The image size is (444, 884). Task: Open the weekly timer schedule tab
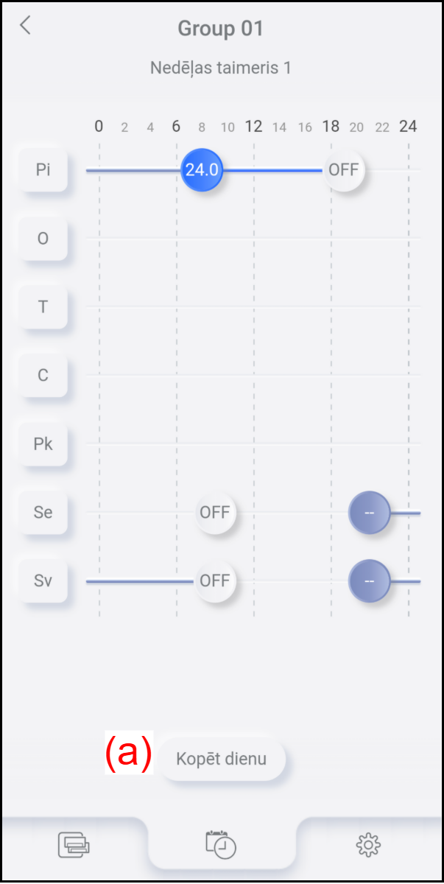222,844
